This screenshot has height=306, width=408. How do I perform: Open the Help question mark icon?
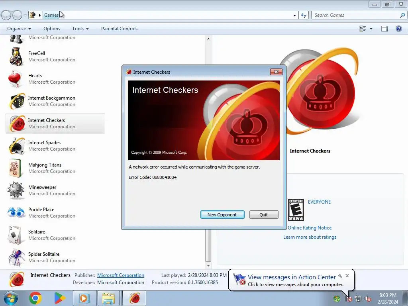(x=398, y=29)
